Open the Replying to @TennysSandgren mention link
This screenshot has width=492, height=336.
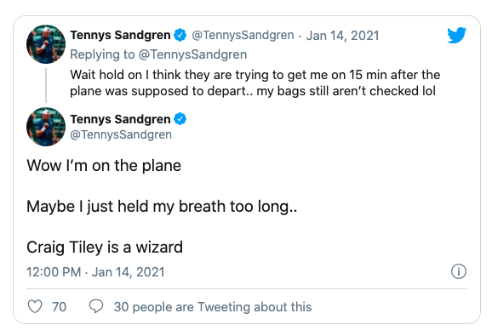pyautogui.click(x=192, y=54)
